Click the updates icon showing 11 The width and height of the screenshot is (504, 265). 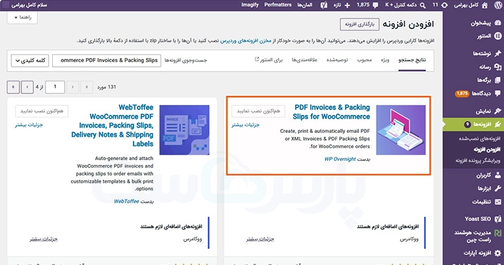[445, 5]
